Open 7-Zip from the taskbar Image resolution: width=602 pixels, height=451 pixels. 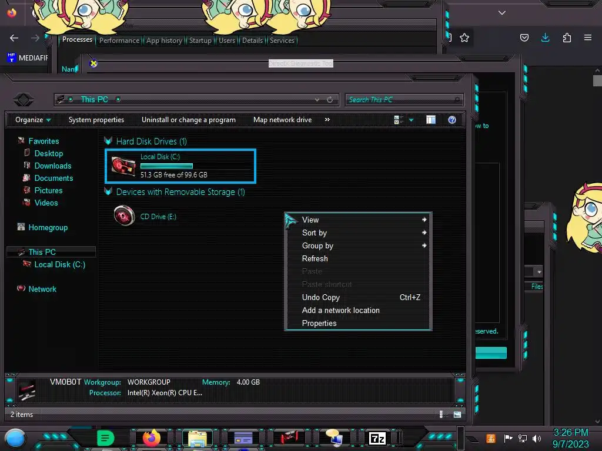click(x=377, y=438)
